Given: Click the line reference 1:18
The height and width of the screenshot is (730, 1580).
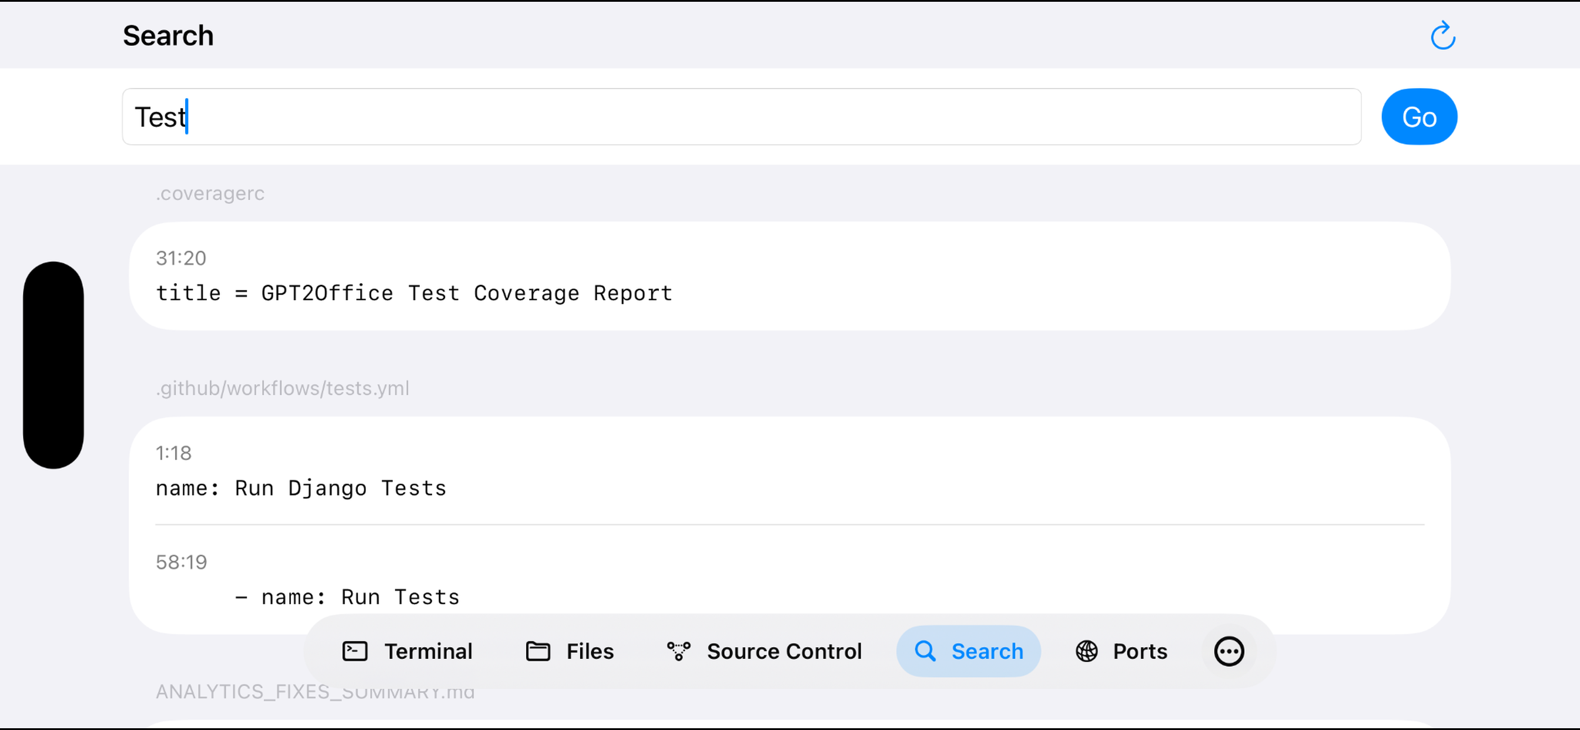Looking at the screenshot, I should pyautogui.click(x=173, y=453).
